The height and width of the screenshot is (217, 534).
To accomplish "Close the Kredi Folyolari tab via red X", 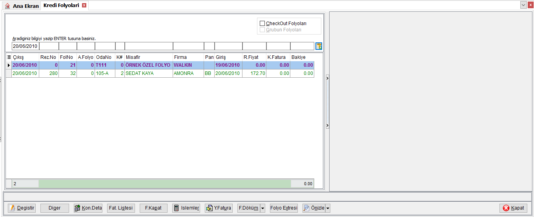I will point(84,5).
